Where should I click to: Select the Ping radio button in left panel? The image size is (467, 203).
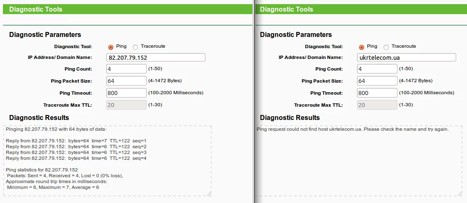coord(111,47)
